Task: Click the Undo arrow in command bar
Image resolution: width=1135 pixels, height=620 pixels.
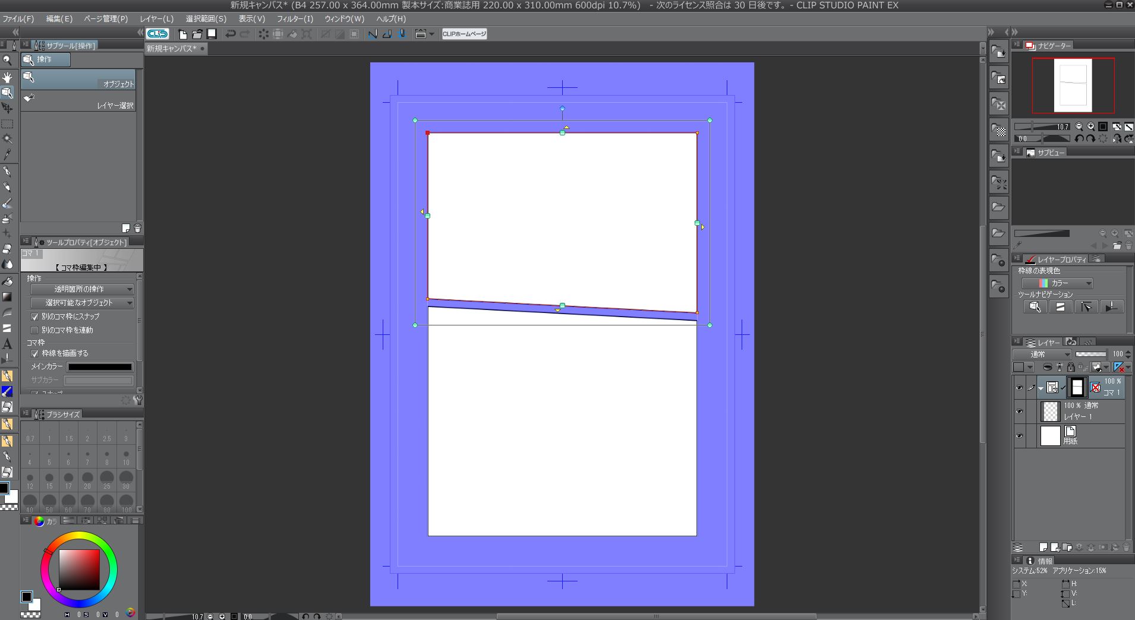Action: (x=231, y=34)
